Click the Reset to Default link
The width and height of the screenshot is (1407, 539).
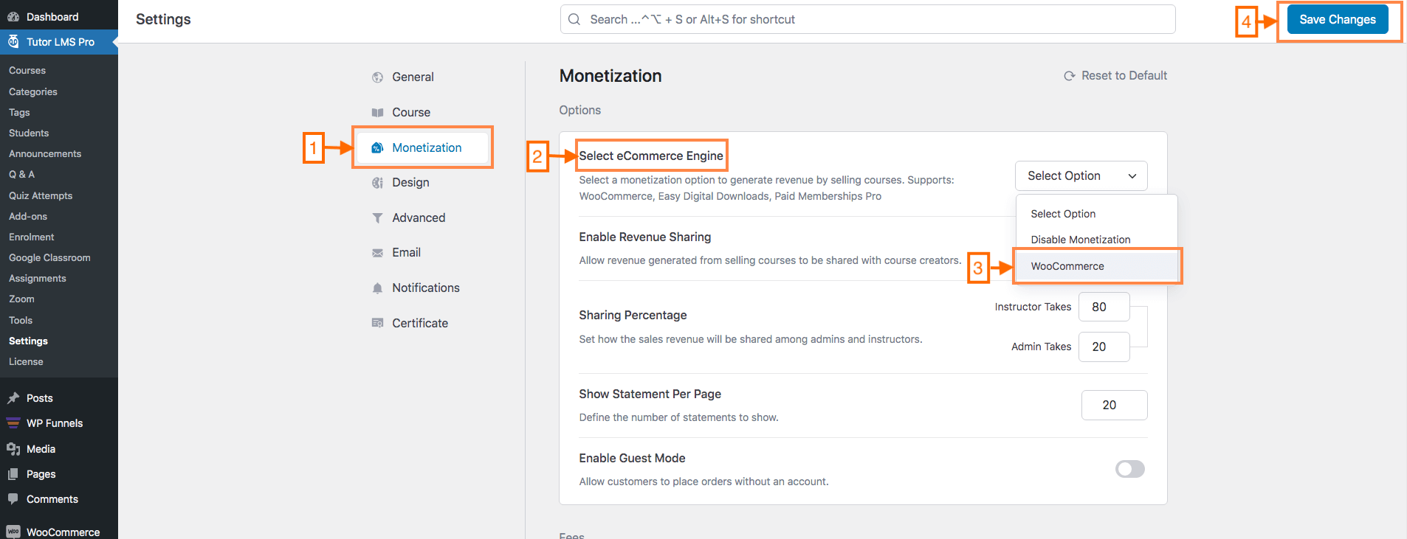[1115, 76]
